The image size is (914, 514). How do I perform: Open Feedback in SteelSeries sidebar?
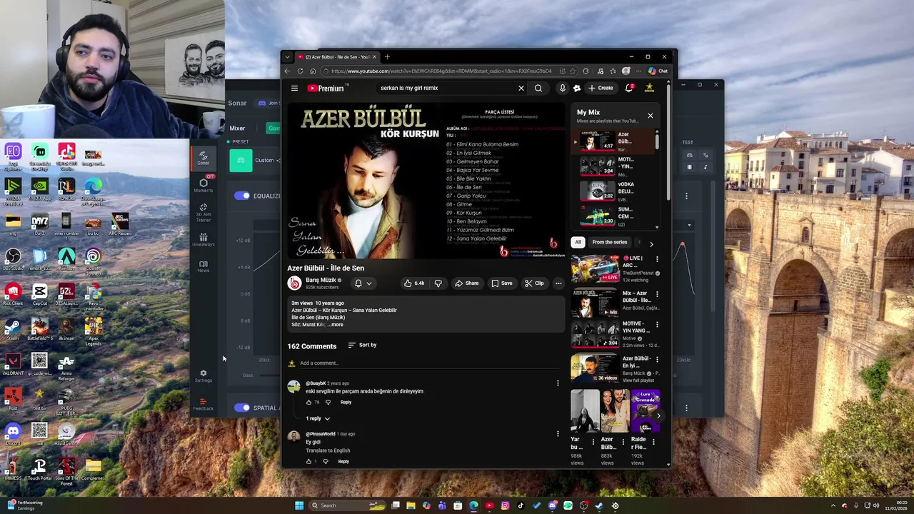click(204, 403)
